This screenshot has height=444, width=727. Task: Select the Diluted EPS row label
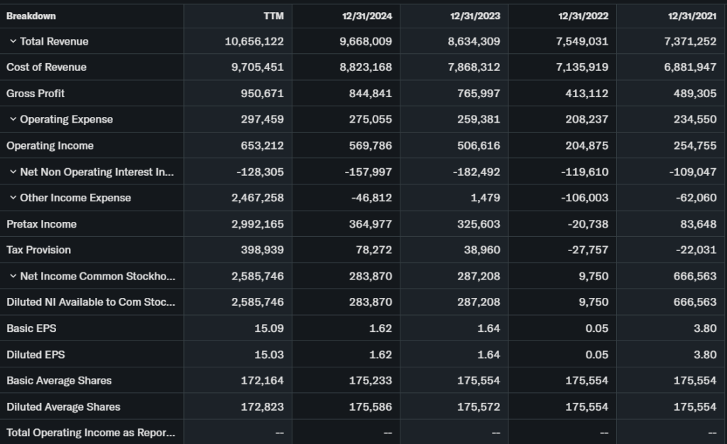click(35, 355)
